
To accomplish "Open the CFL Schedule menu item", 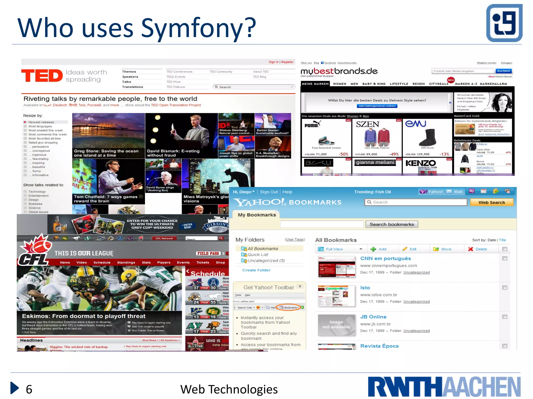I will click(x=102, y=263).
